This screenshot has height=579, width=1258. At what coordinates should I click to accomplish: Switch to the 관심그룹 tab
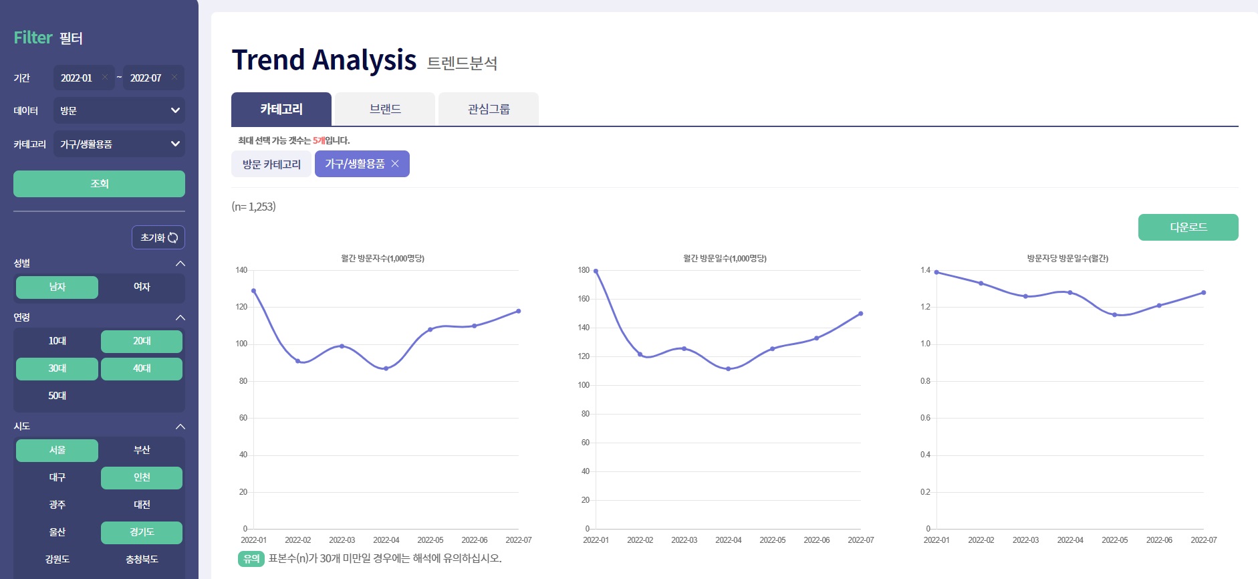[489, 109]
